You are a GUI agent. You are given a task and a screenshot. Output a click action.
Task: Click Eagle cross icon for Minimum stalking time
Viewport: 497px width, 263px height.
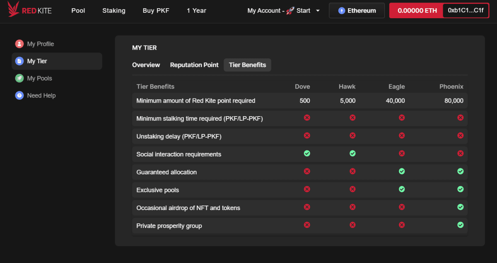(x=402, y=118)
